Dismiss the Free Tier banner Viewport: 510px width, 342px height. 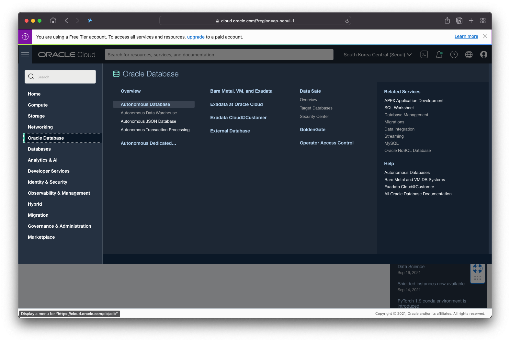pos(485,36)
